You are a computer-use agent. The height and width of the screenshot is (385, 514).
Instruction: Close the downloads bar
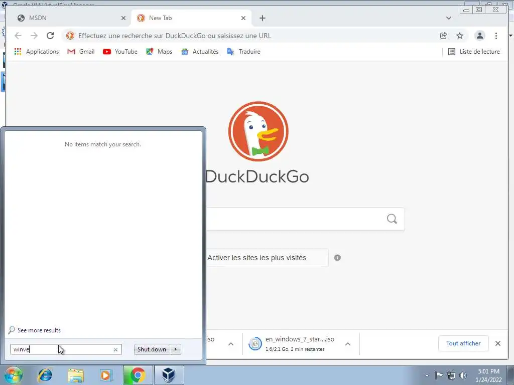(x=497, y=343)
